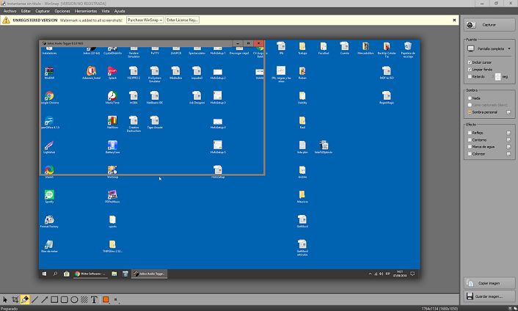Screen dimensions: 518x311
Task: Select the Hatch fill tool
Action: pyautogui.click(x=84, y=300)
